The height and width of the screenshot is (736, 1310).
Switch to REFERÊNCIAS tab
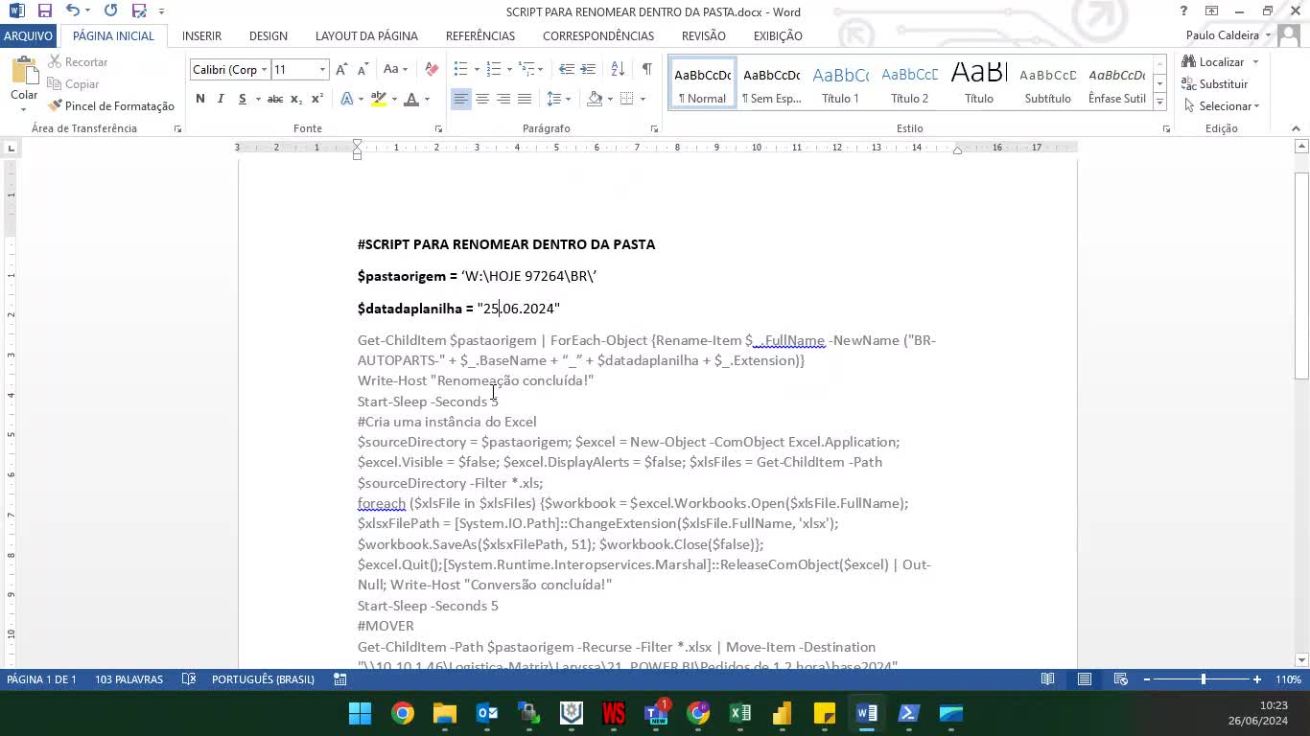[480, 35]
